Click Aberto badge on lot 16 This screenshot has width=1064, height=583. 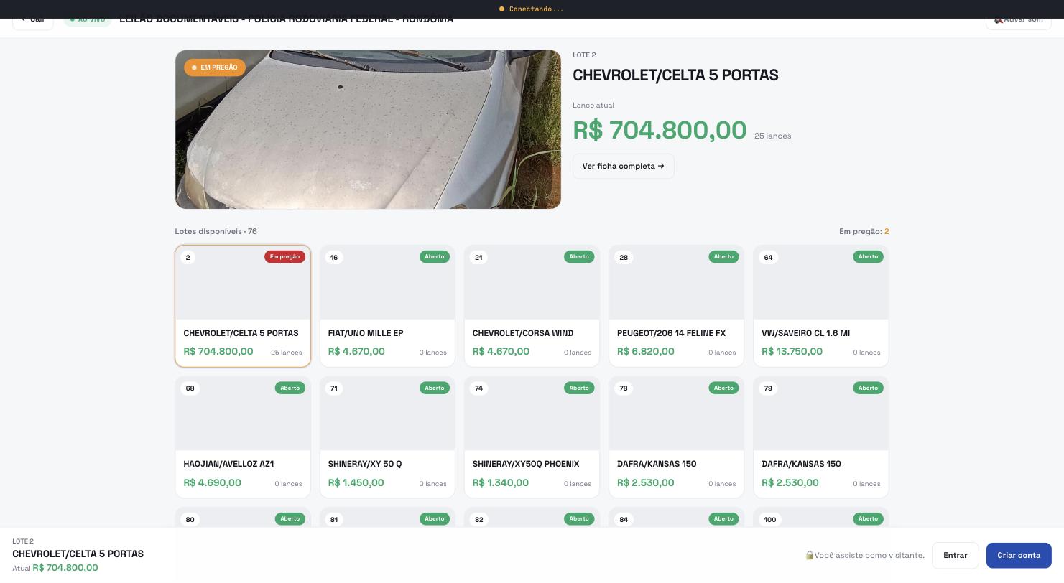(435, 256)
